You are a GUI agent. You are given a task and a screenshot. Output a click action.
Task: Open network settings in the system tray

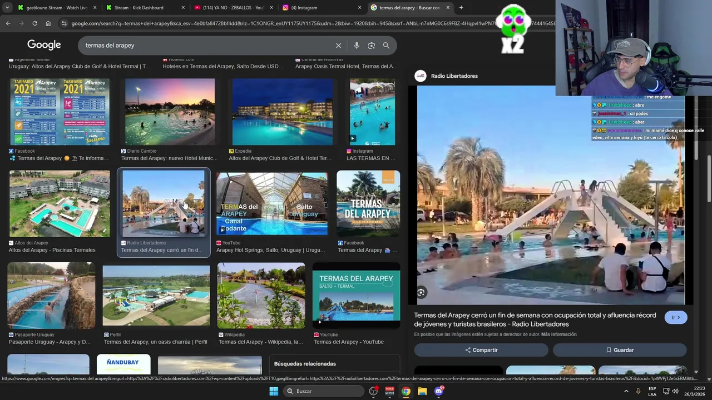666,391
